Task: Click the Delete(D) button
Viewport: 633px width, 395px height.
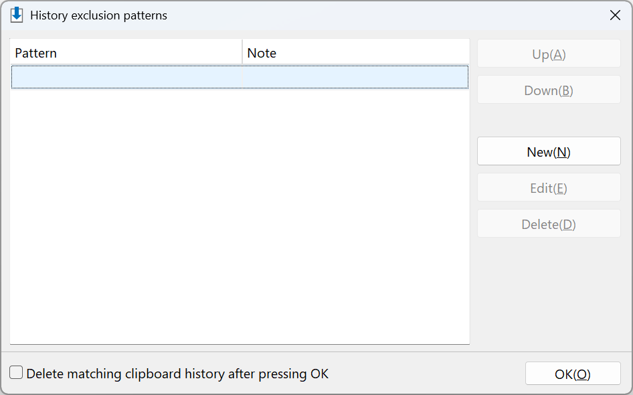Action: coord(549,224)
